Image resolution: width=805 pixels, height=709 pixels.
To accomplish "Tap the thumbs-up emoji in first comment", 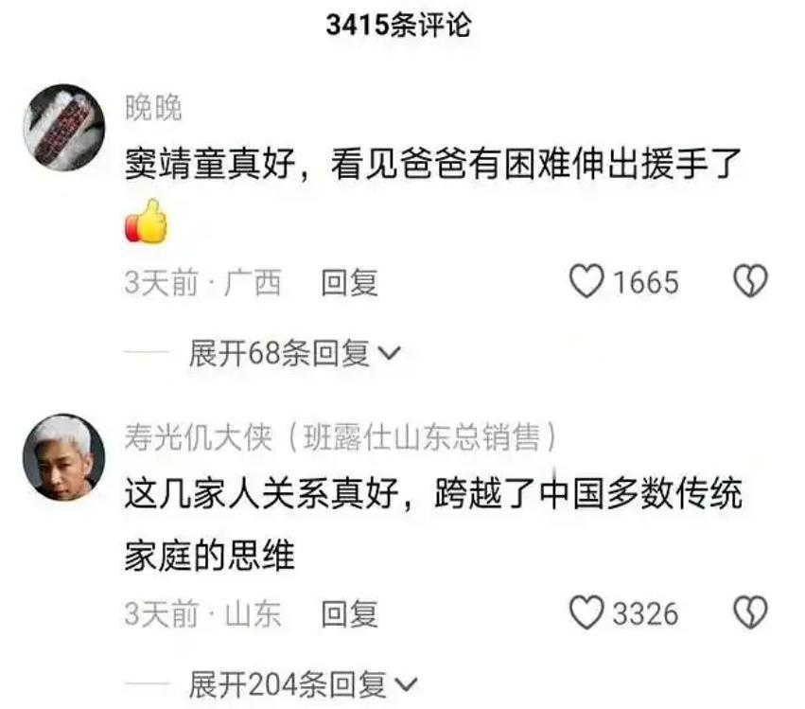I will [x=147, y=222].
